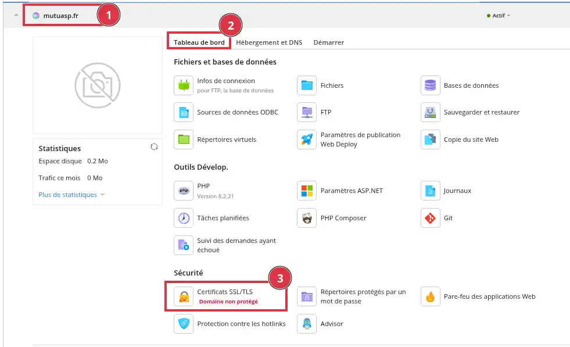The height and width of the screenshot is (347, 570).
Task: Open the Répertoires virtuels icon
Action: [x=184, y=139]
